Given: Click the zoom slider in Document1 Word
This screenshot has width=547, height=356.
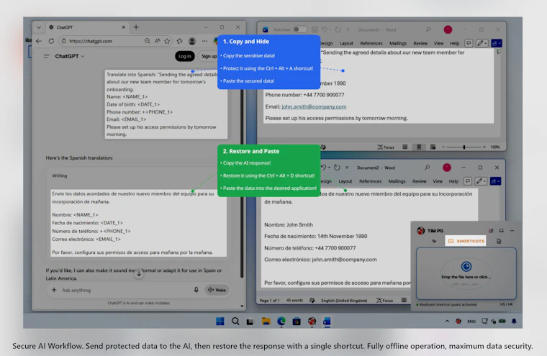Looking at the screenshot, I should (x=464, y=147).
